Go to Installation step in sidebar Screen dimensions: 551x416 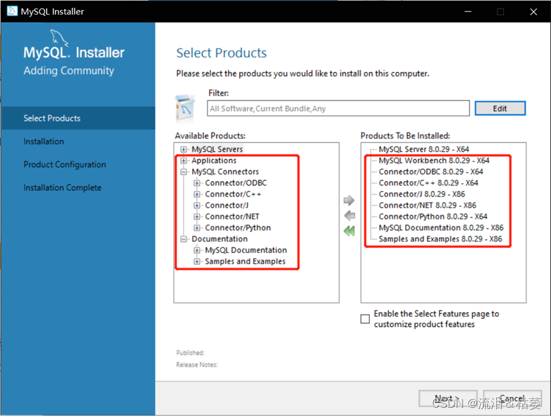(43, 141)
